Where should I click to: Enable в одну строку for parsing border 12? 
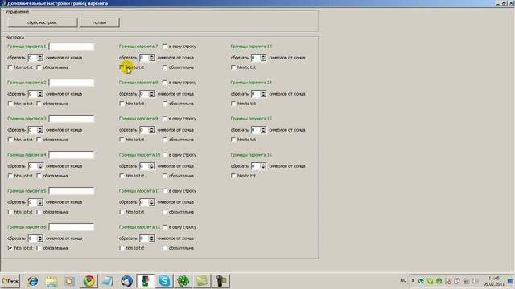(165, 227)
